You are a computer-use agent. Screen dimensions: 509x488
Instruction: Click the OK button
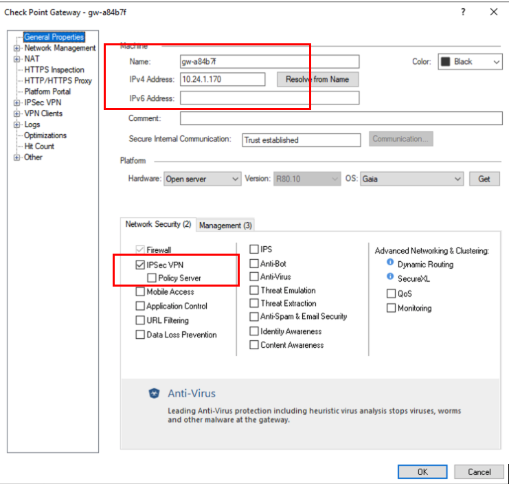[422, 472]
